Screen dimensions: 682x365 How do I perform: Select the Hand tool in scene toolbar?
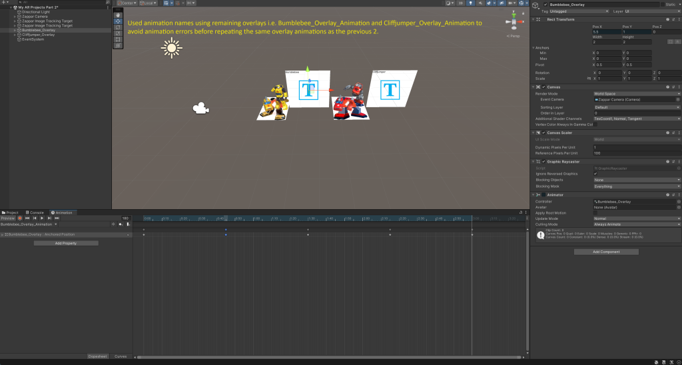coord(118,15)
